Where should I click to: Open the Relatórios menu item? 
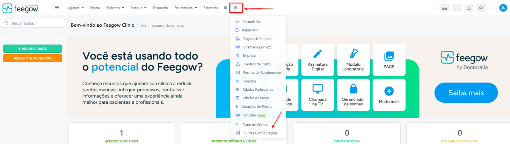pyautogui.click(x=211, y=8)
